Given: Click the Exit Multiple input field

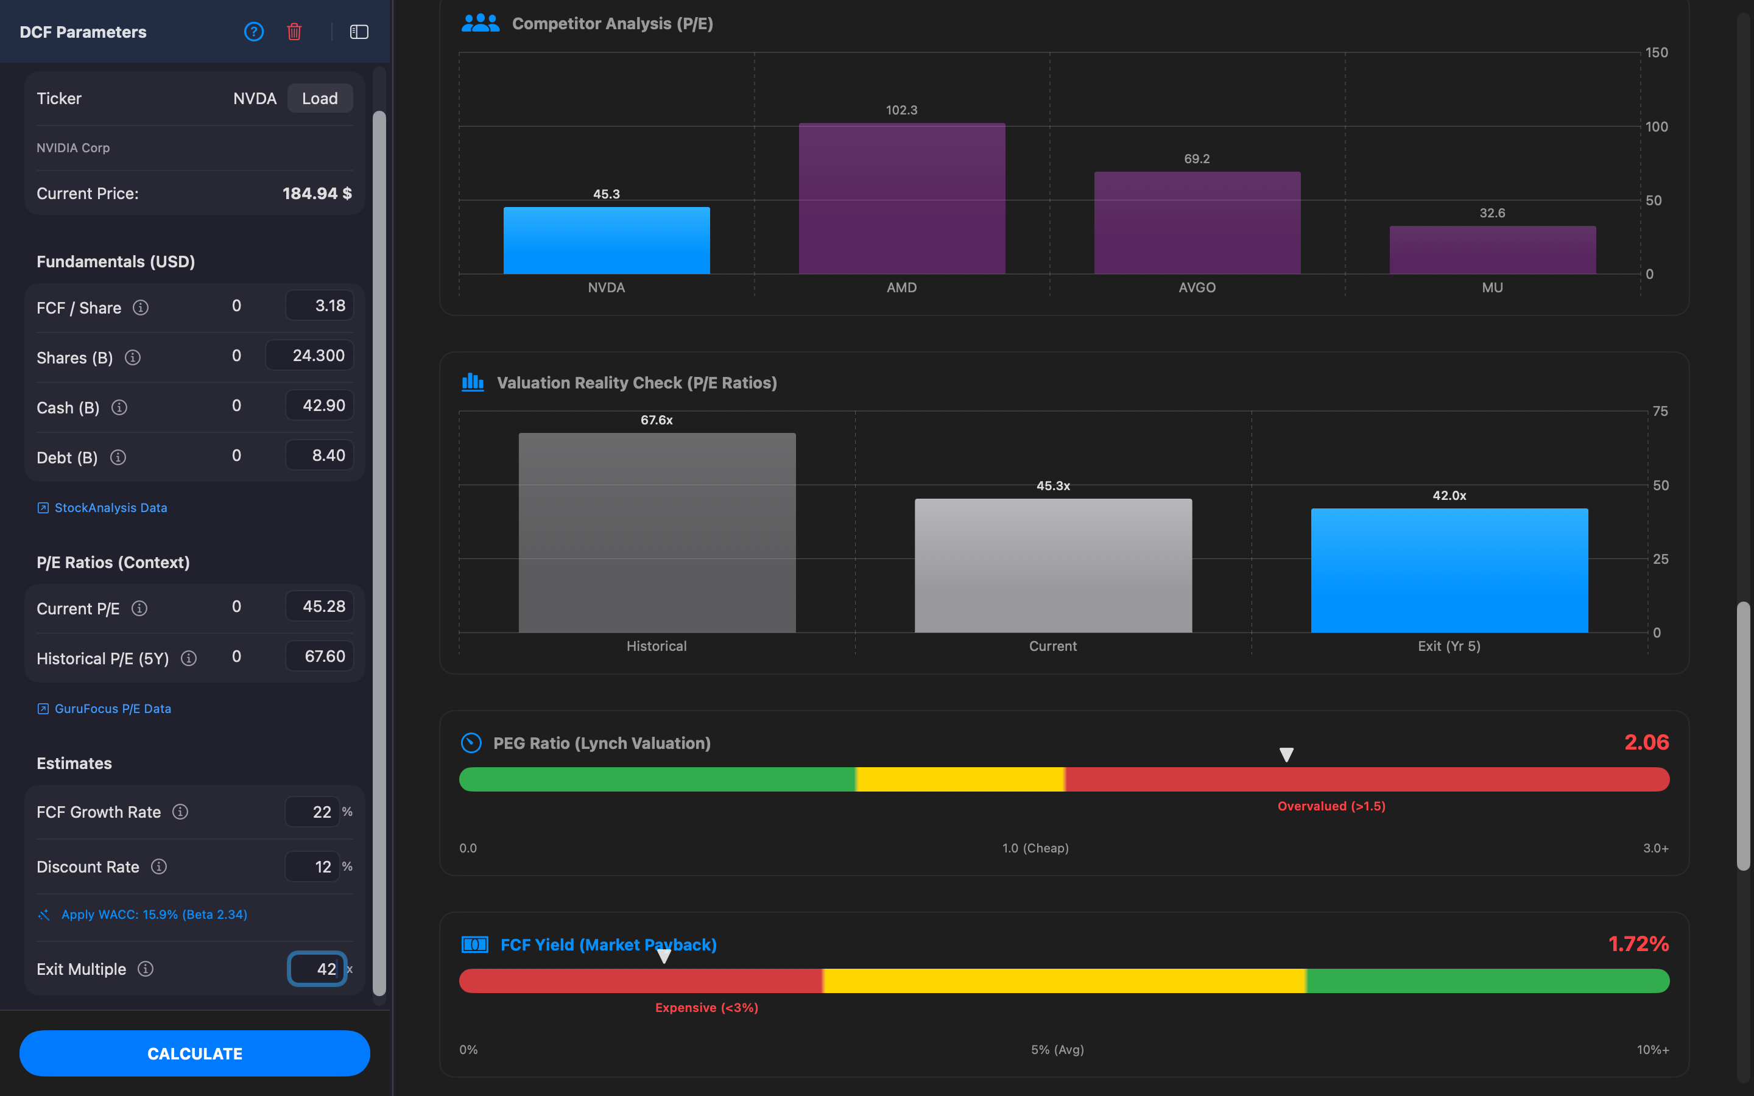Looking at the screenshot, I should (x=317, y=969).
